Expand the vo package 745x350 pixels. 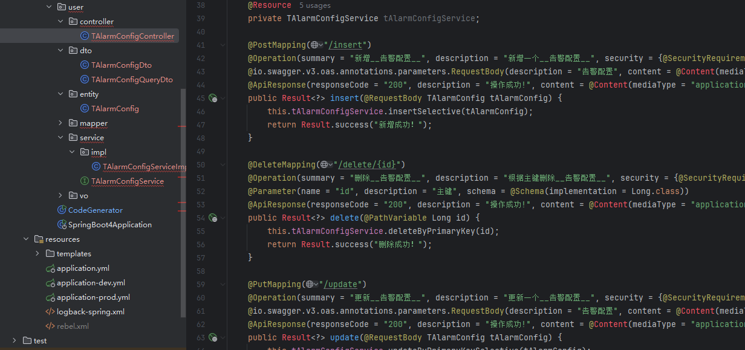click(60, 196)
